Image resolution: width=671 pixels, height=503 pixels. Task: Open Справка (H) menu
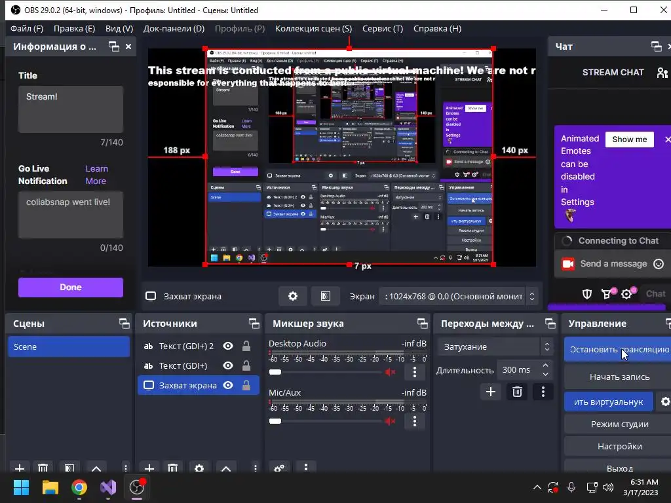[437, 29]
